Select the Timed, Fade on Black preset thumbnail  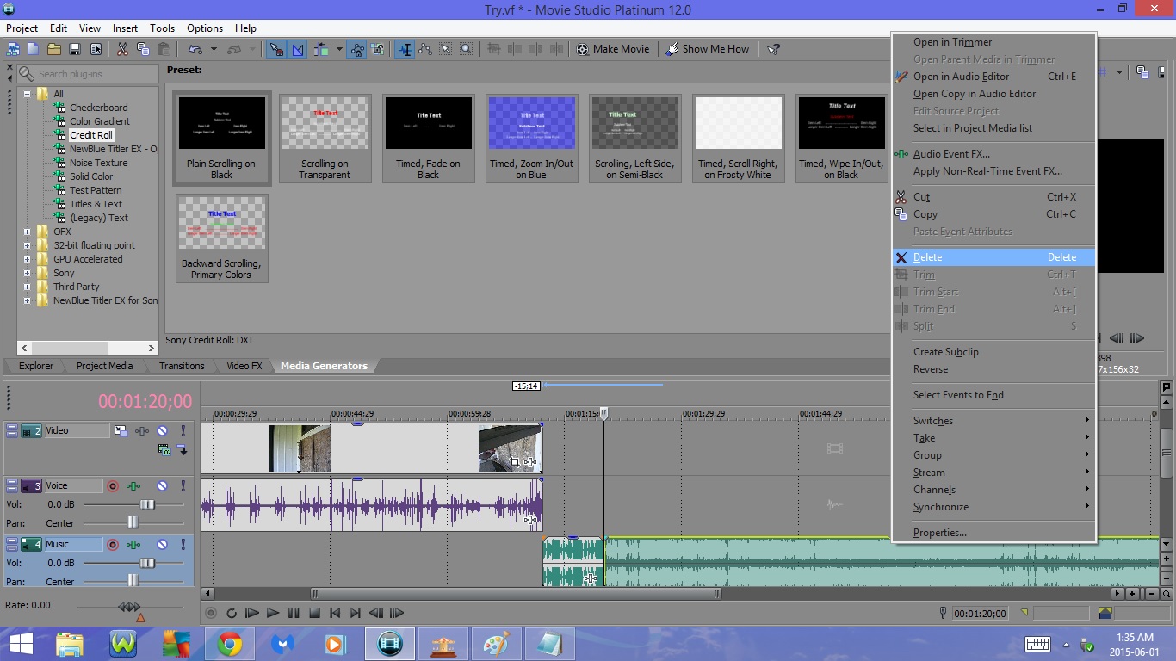pyautogui.click(x=429, y=139)
